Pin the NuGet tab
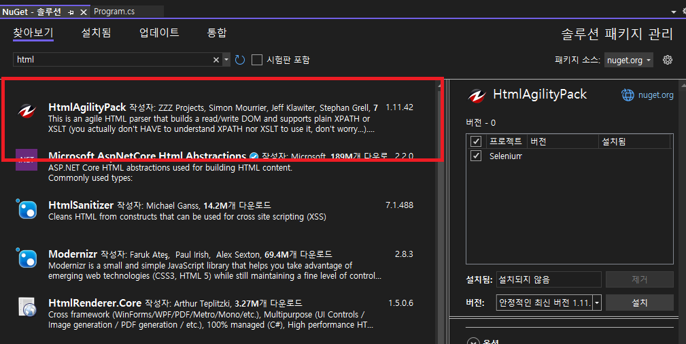Image resolution: width=686 pixels, height=344 pixels. pos(71,12)
